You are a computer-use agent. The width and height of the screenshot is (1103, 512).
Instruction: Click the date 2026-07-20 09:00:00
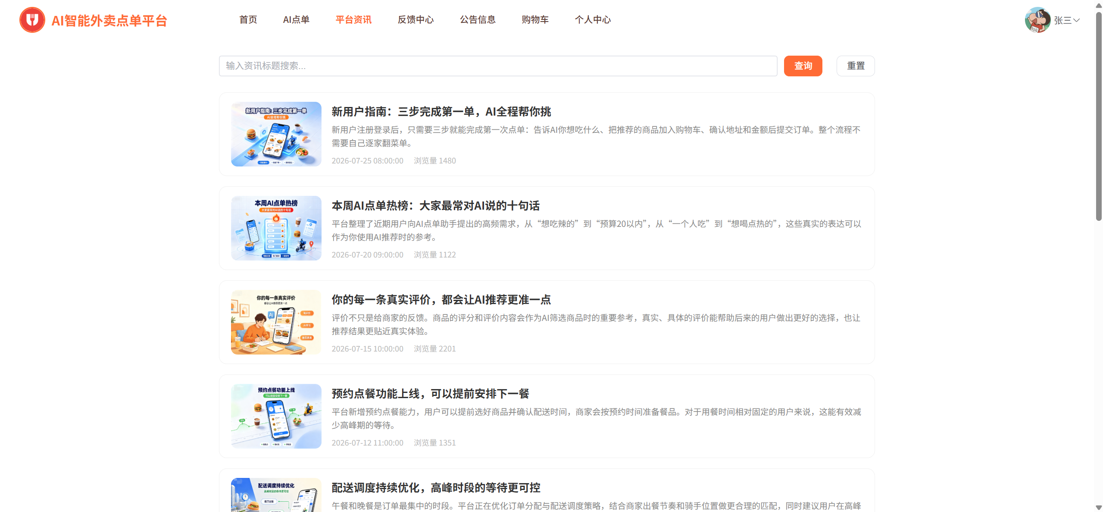click(367, 254)
